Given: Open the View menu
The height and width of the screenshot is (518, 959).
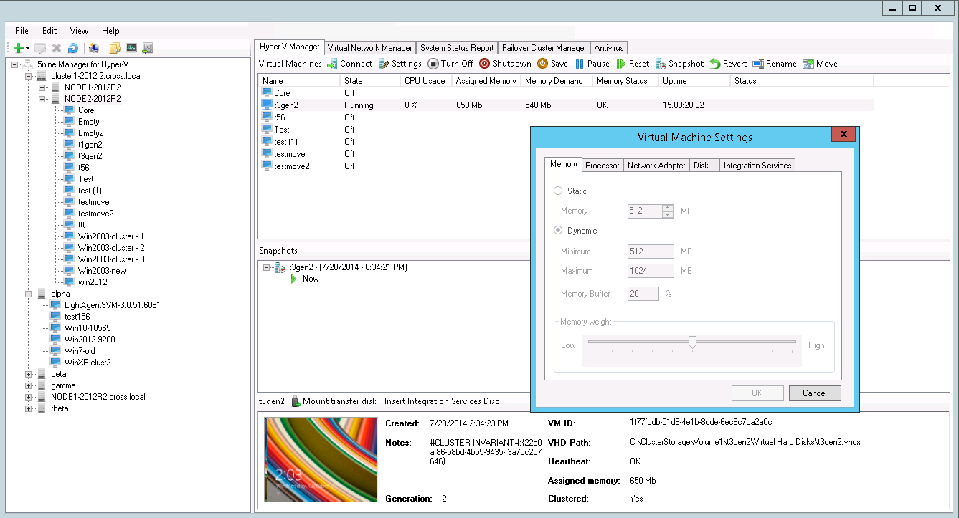Looking at the screenshot, I should (x=79, y=31).
